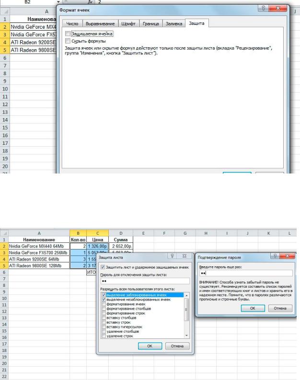Click select-all corner in the sheet with column L

point(4,233)
